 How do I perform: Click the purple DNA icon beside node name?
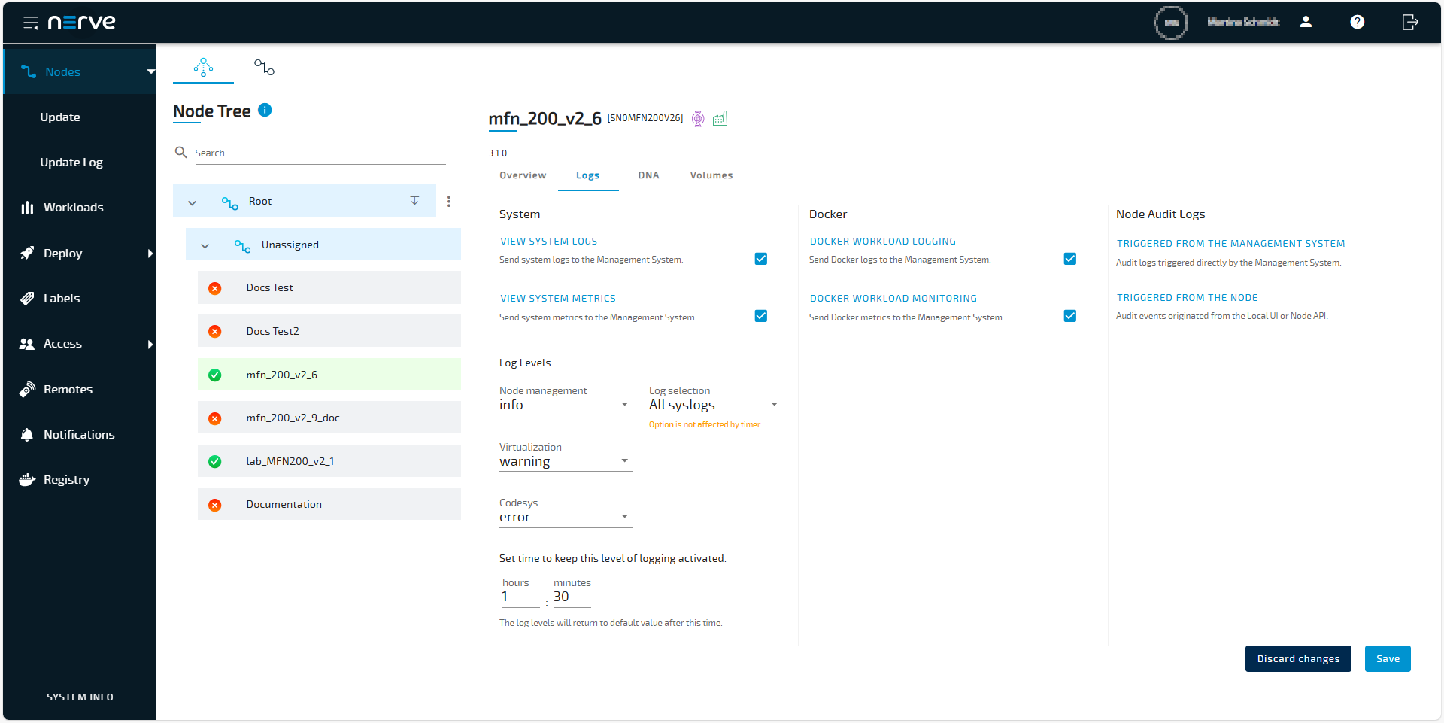(698, 119)
